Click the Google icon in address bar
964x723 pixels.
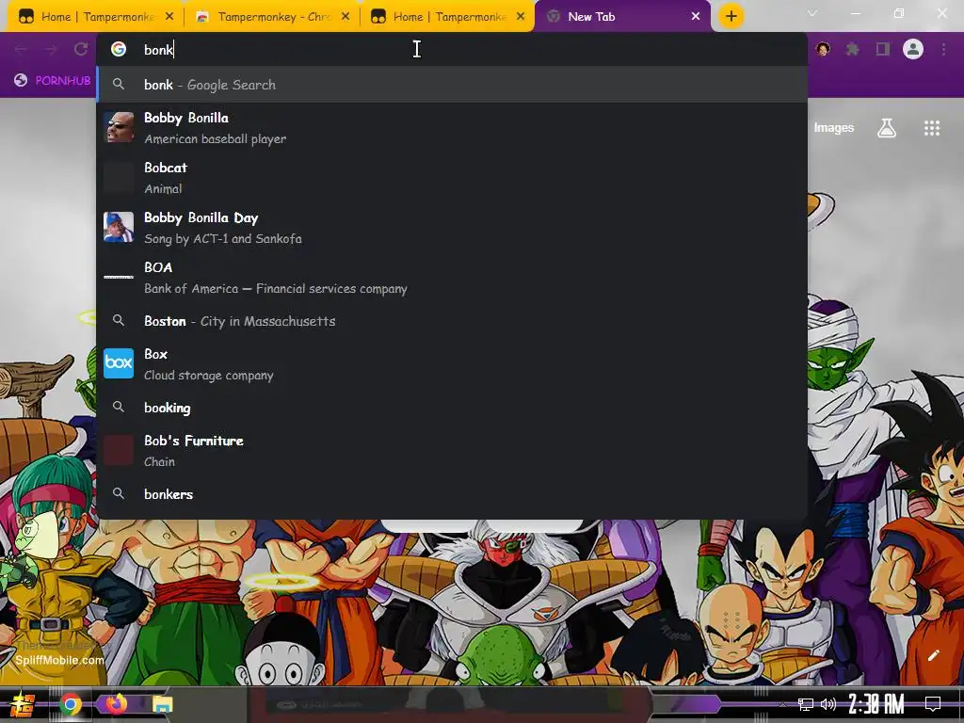[x=119, y=49]
